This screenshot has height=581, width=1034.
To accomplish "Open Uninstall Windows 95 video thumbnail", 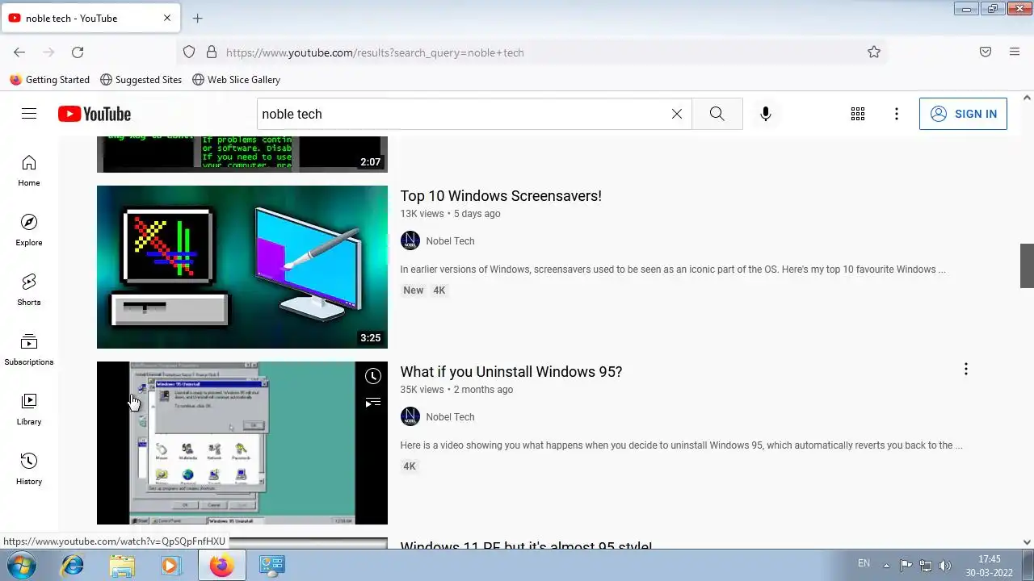I will (242, 443).
